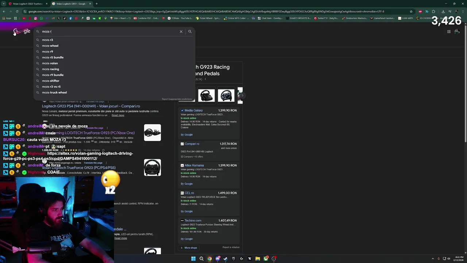This screenshot has height=263, width=467.
Task: Open the Altex Romania shop listing
Action: point(194,165)
